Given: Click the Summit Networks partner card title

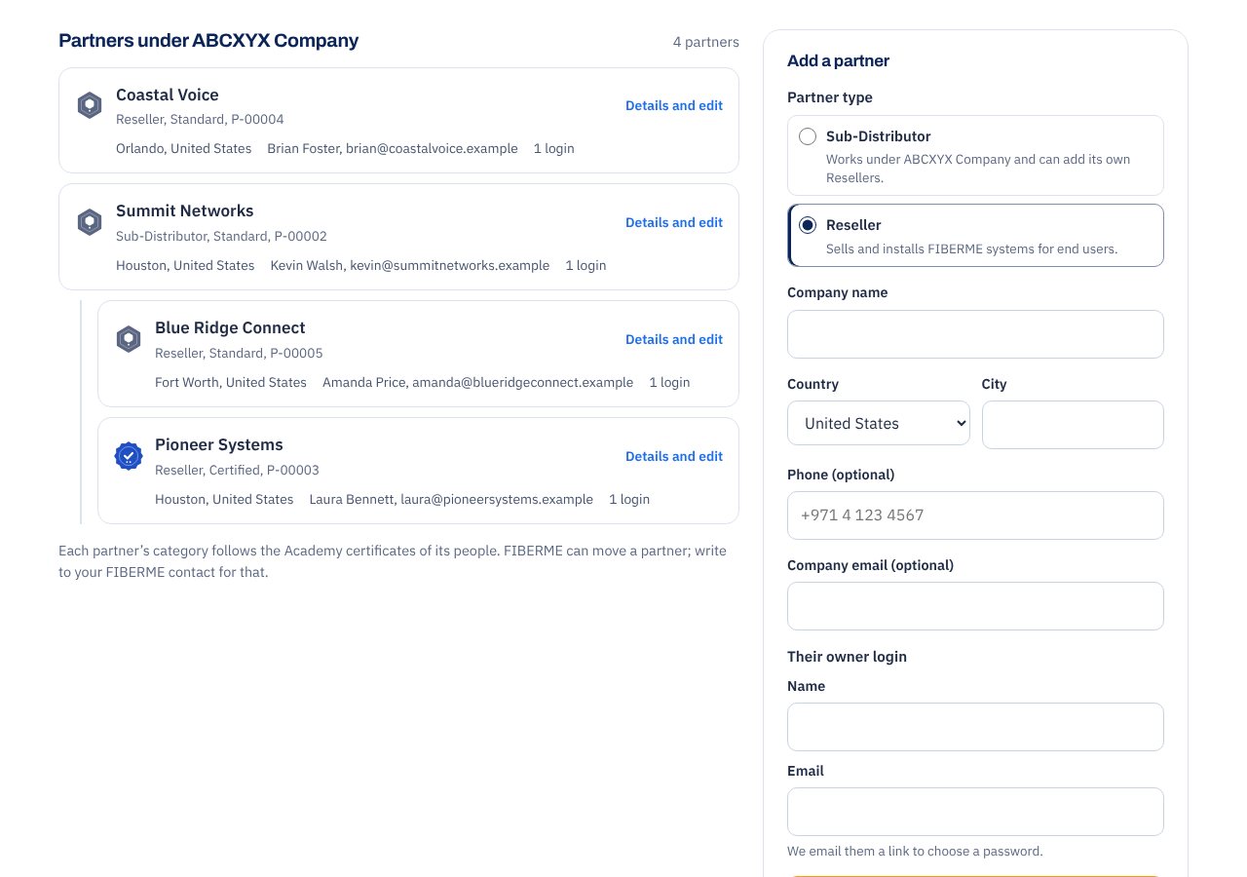Looking at the screenshot, I should (185, 210).
